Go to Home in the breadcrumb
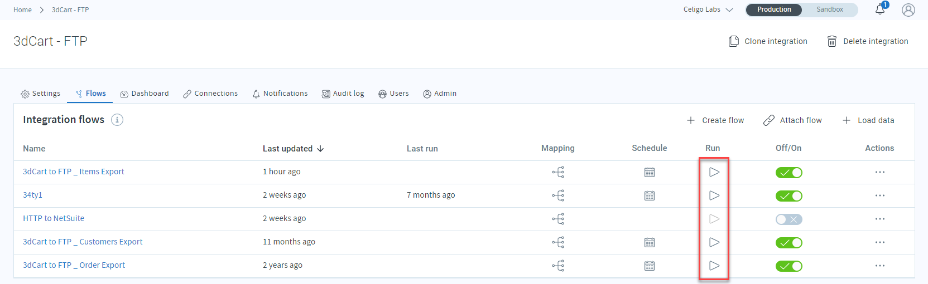This screenshot has width=928, height=284. pyautogui.click(x=22, y=10)
